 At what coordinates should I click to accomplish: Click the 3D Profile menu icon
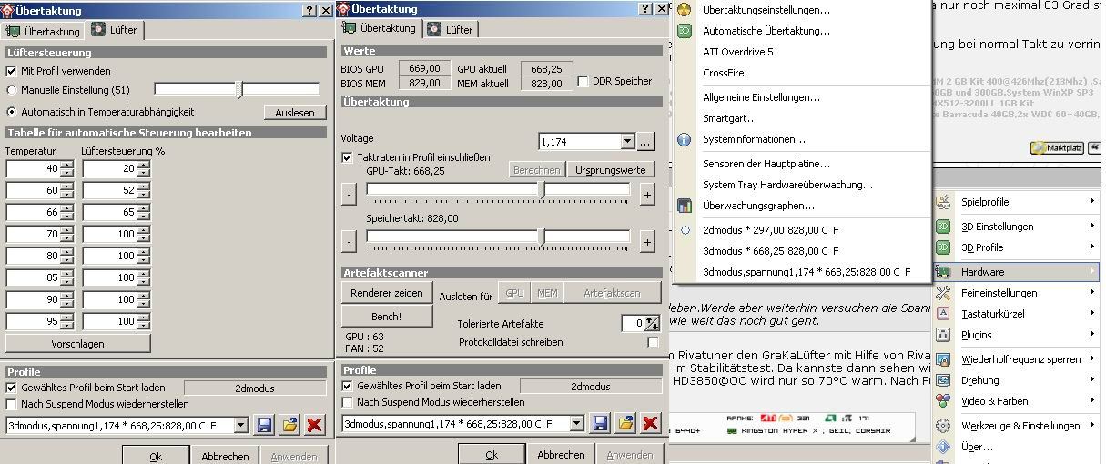coord(943,247)
